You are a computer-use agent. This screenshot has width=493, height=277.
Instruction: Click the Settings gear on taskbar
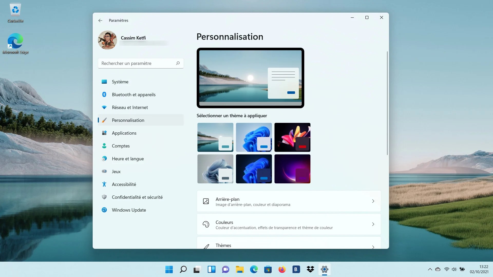325,269
